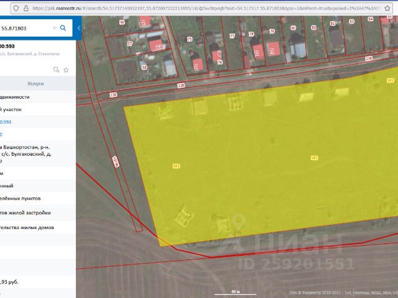Select parcel 80 on the map

click(293, 28)
